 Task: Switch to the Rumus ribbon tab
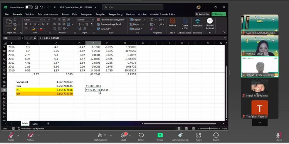coord(65,14)
